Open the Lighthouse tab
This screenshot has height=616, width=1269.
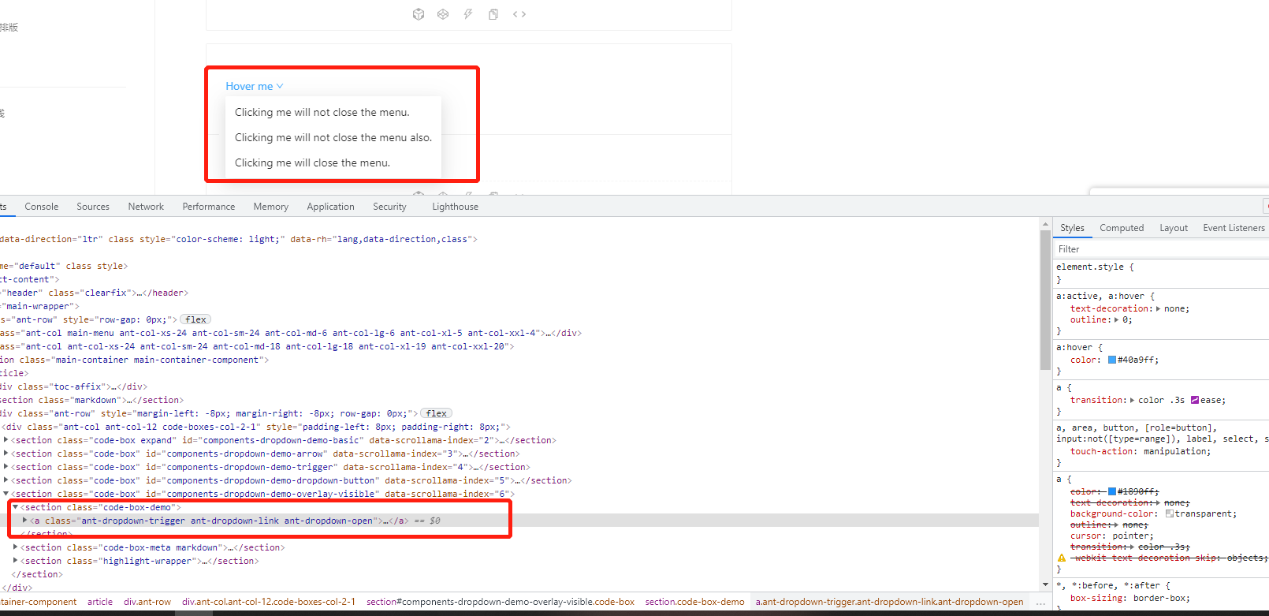455,207
